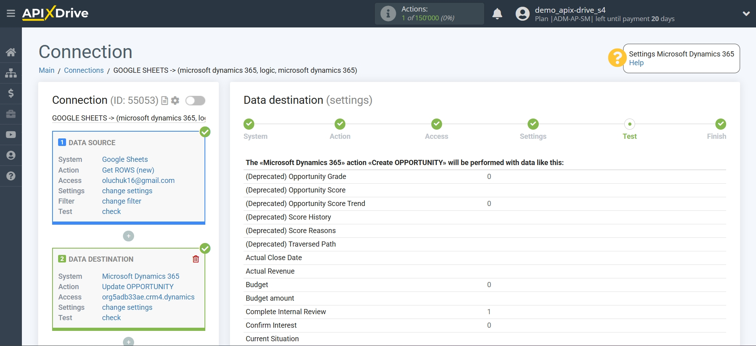Open the video tutorials sidebar icon
Viewport: 756px width, 346px height.
[x=11, y=135]
